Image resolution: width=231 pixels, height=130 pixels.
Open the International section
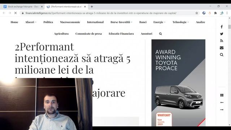point(95,22)
